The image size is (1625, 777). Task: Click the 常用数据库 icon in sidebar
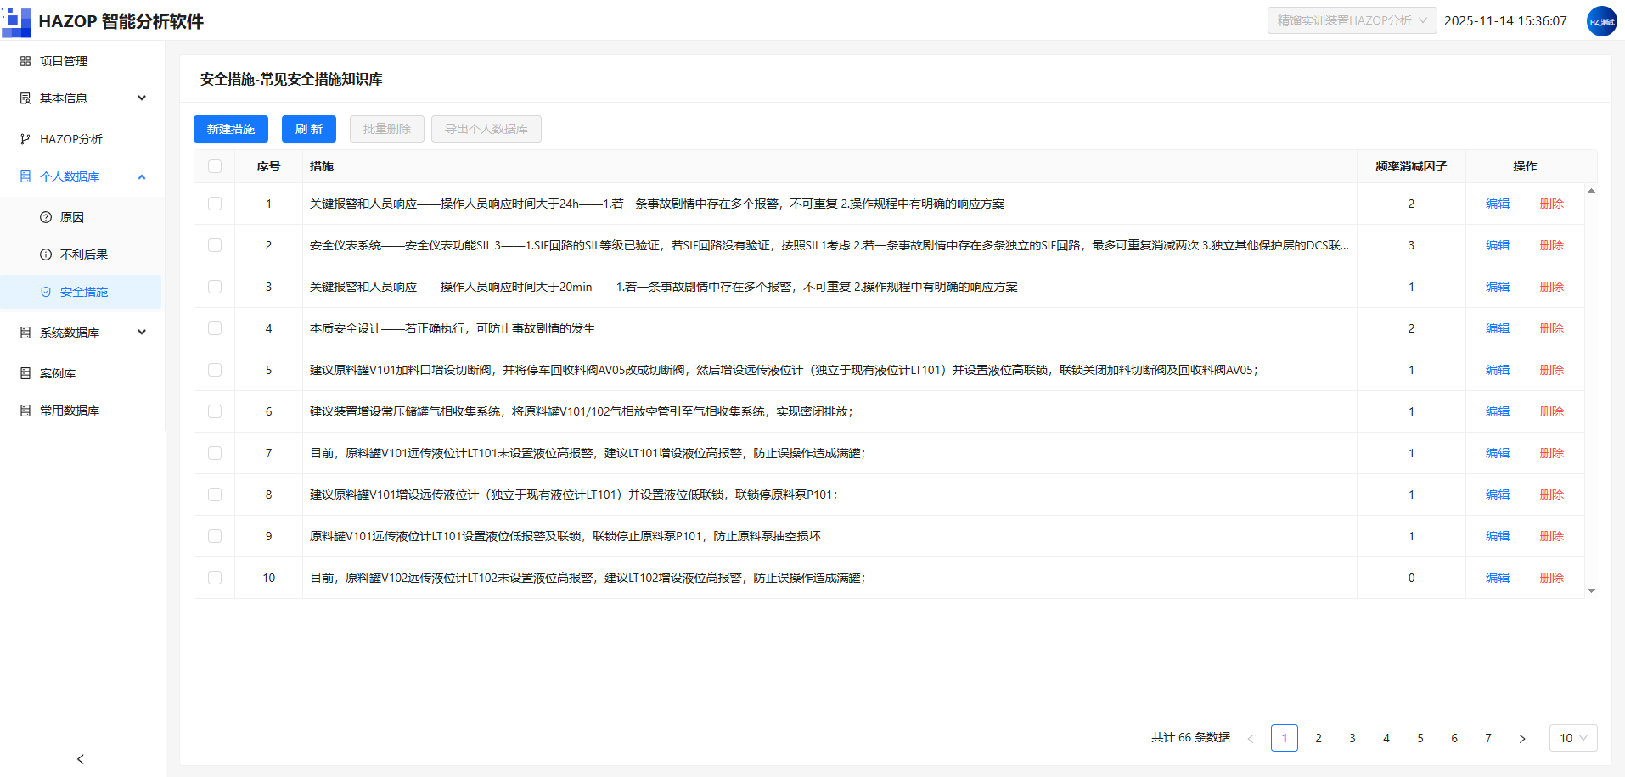[x=25, y=411]
